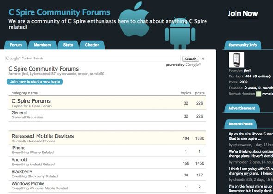Viewport: 273px width, 194px height.
Task: Click the Members count 404
Action: click(248, 76)
